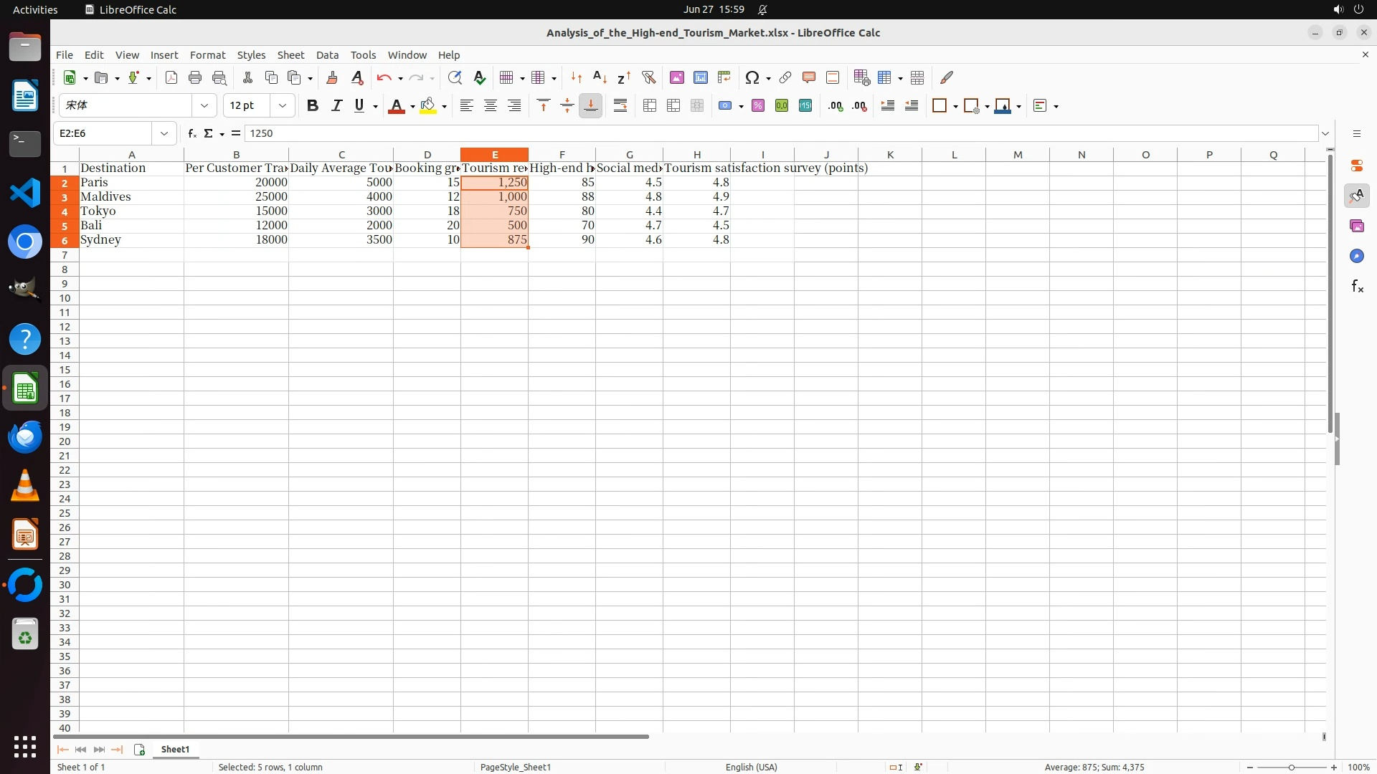Open the font size dropdown
Viewport: 1377px width, 774px height.
tap(283, 106)
